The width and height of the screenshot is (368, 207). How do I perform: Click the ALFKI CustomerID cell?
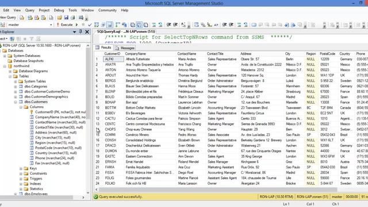pyautogui.click(x=114, y=59)
